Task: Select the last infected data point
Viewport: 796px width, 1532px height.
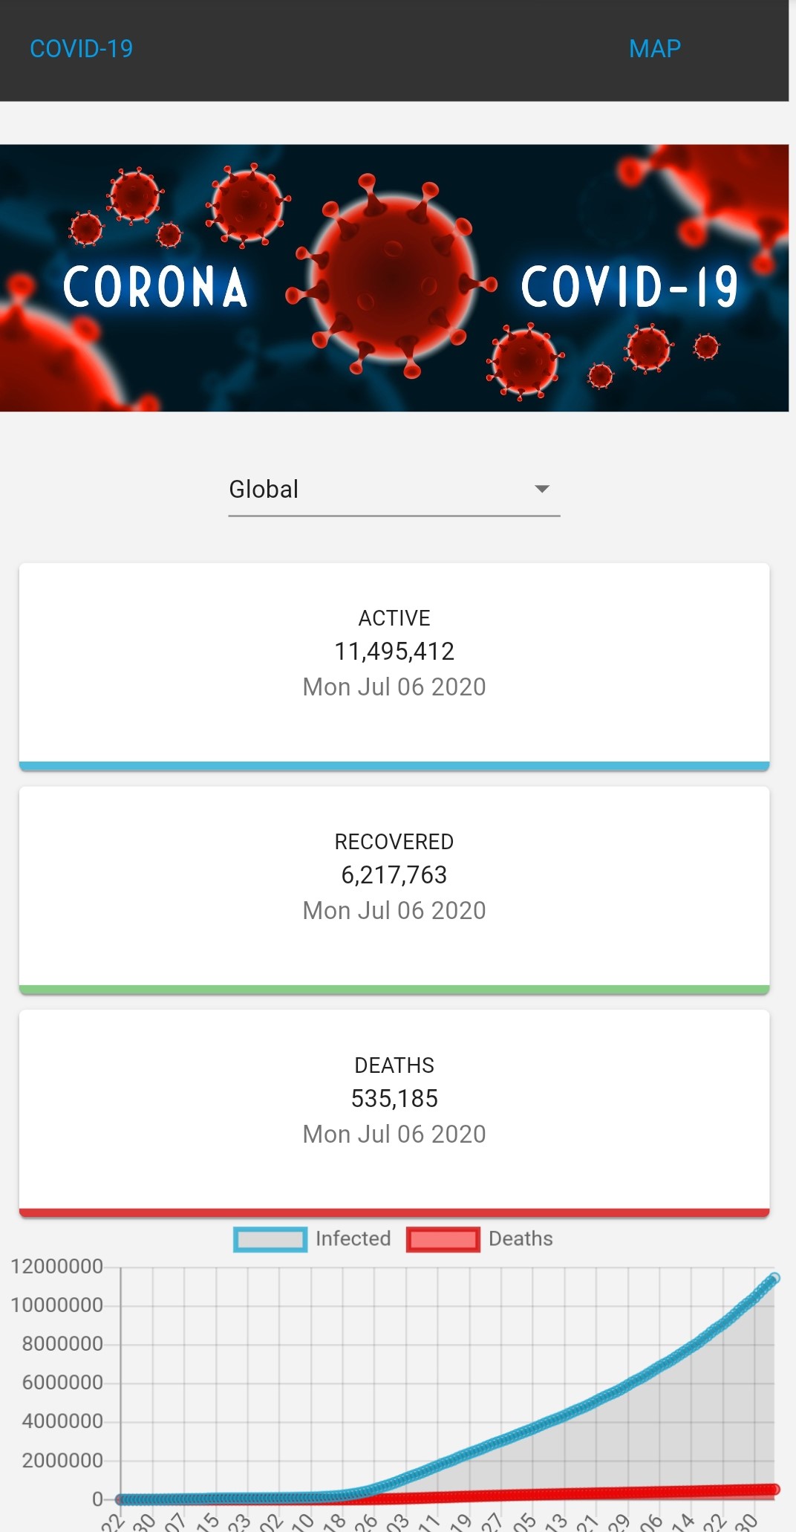Action: [774, 1279]
